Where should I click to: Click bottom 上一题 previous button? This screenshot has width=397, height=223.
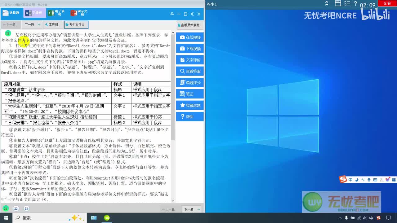click(x=170, y=209)
